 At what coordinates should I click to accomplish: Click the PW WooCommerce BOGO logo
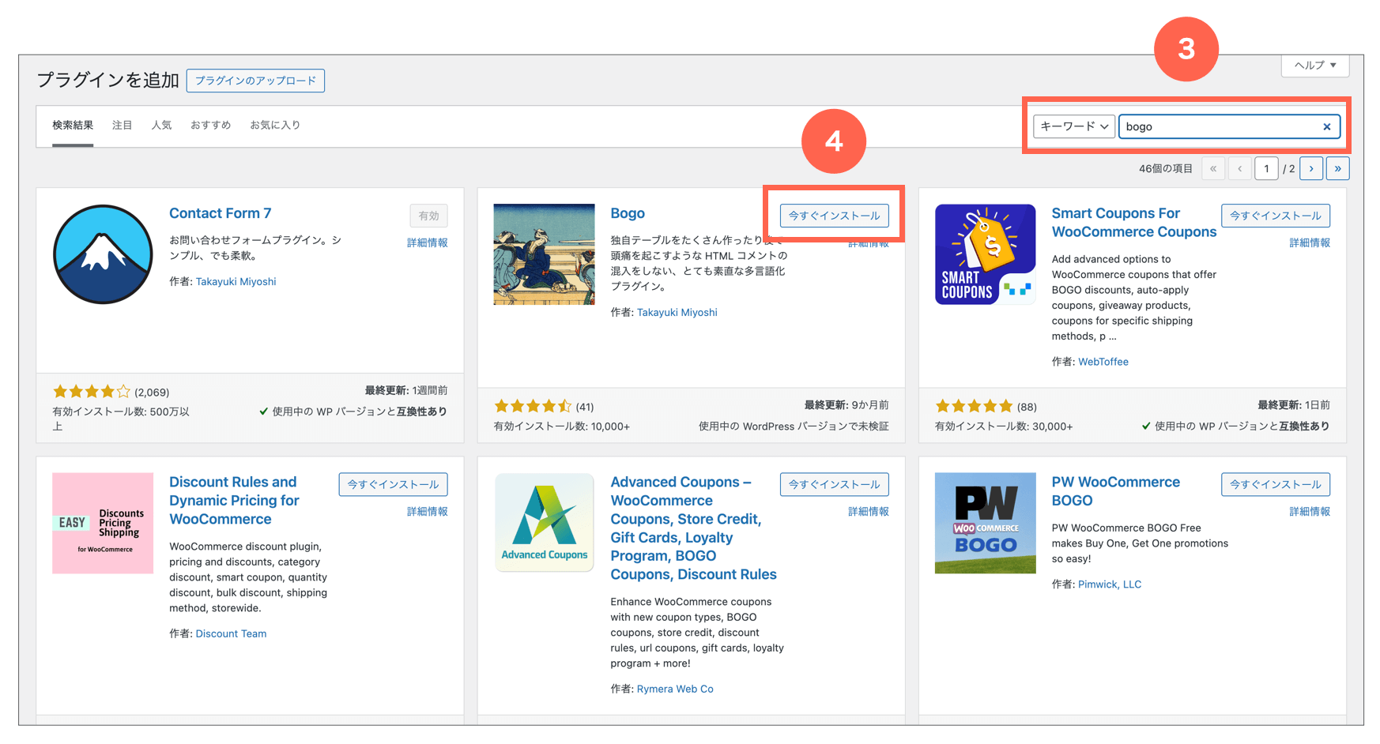tap(985, 523)
